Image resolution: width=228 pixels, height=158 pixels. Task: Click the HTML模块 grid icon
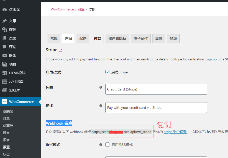pos(5,73)
